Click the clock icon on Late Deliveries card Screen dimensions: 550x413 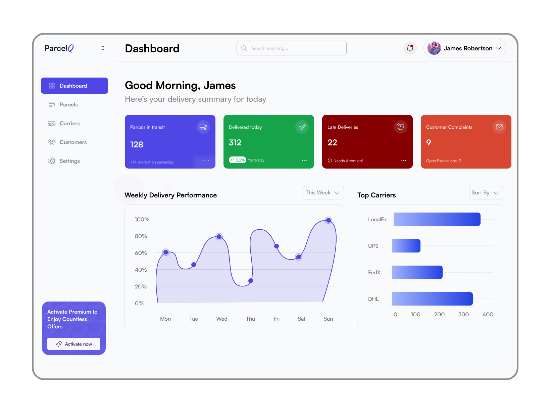point(400,127)
